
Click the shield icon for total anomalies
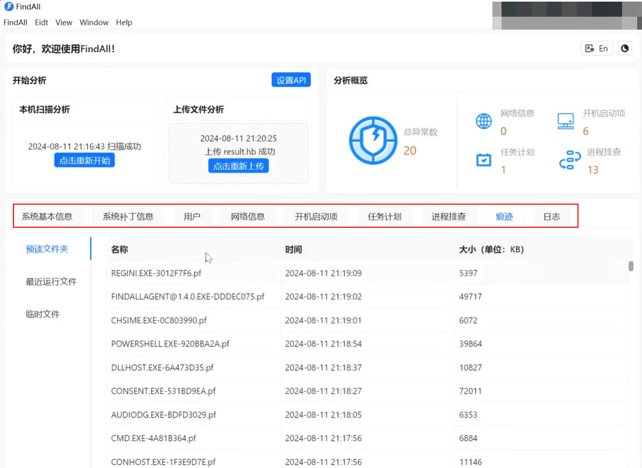tap(373, 141)
